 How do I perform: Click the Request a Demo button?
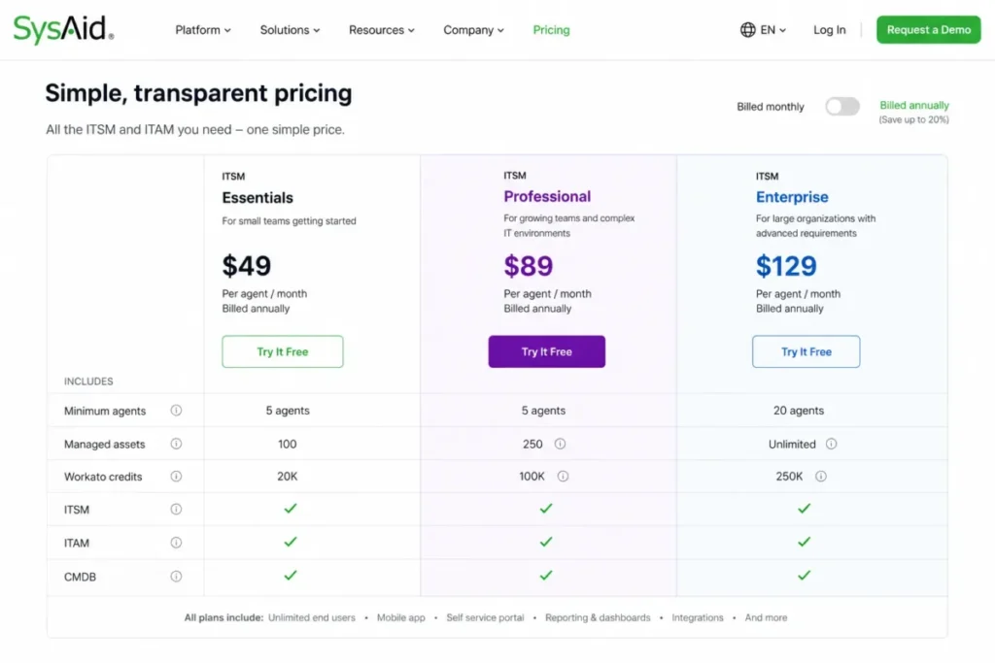(928, 30)
